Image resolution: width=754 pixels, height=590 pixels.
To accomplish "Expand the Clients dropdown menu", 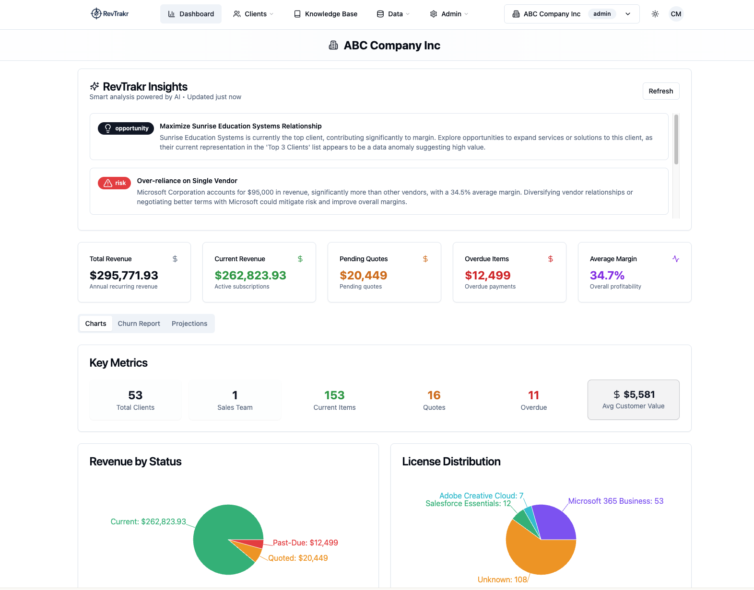I will click(x=253, y=14).
